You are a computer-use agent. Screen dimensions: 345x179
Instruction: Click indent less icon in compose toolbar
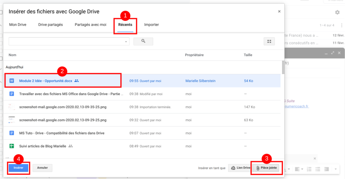pos(326,169)
